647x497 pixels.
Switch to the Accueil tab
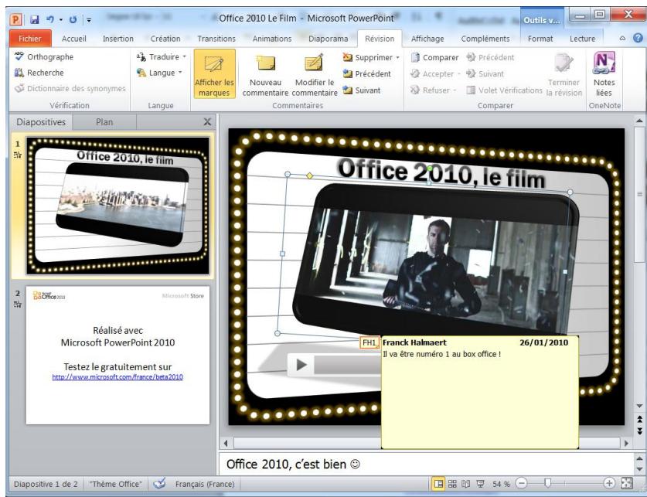[x=74, y=39]
